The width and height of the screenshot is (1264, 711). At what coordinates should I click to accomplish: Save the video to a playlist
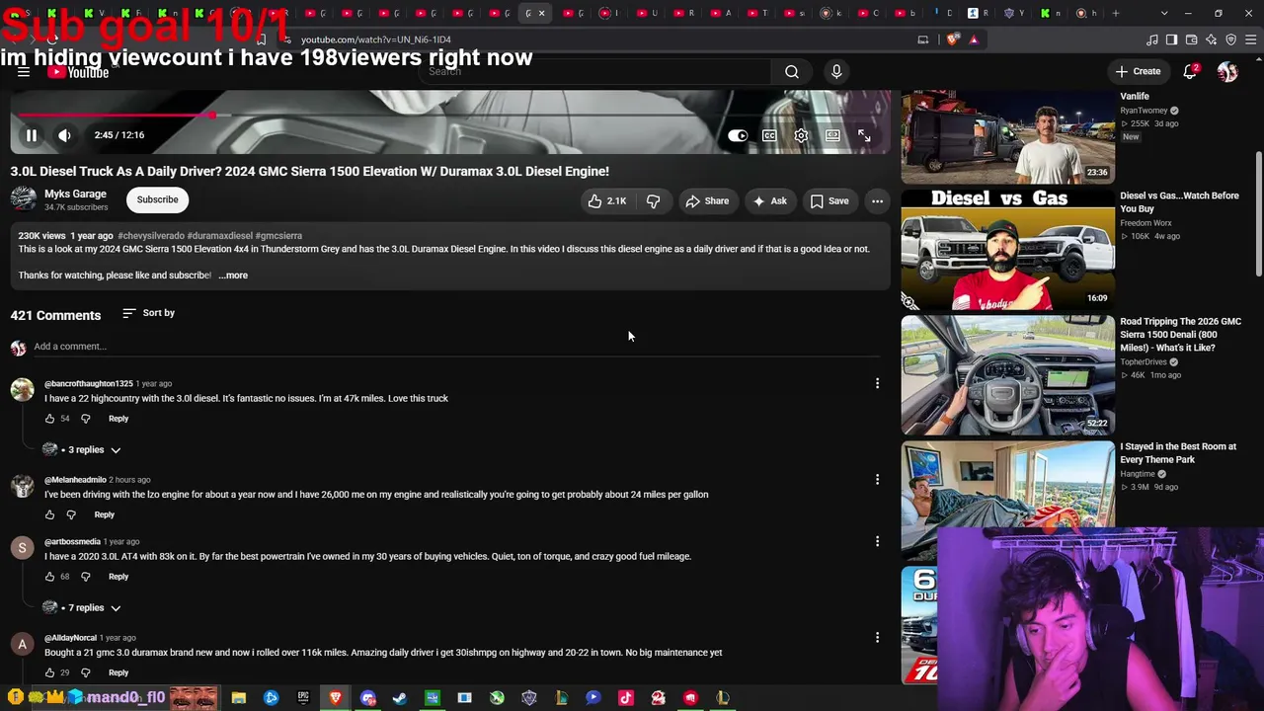point(829,201)
